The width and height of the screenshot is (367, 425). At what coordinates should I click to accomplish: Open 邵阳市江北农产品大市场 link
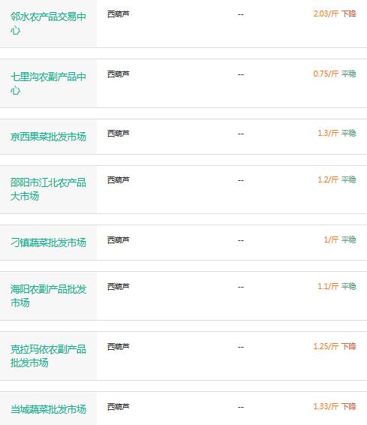coord(48,189)
